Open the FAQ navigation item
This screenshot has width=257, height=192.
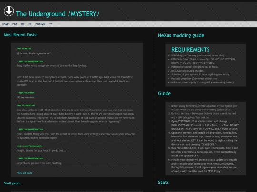15,24
